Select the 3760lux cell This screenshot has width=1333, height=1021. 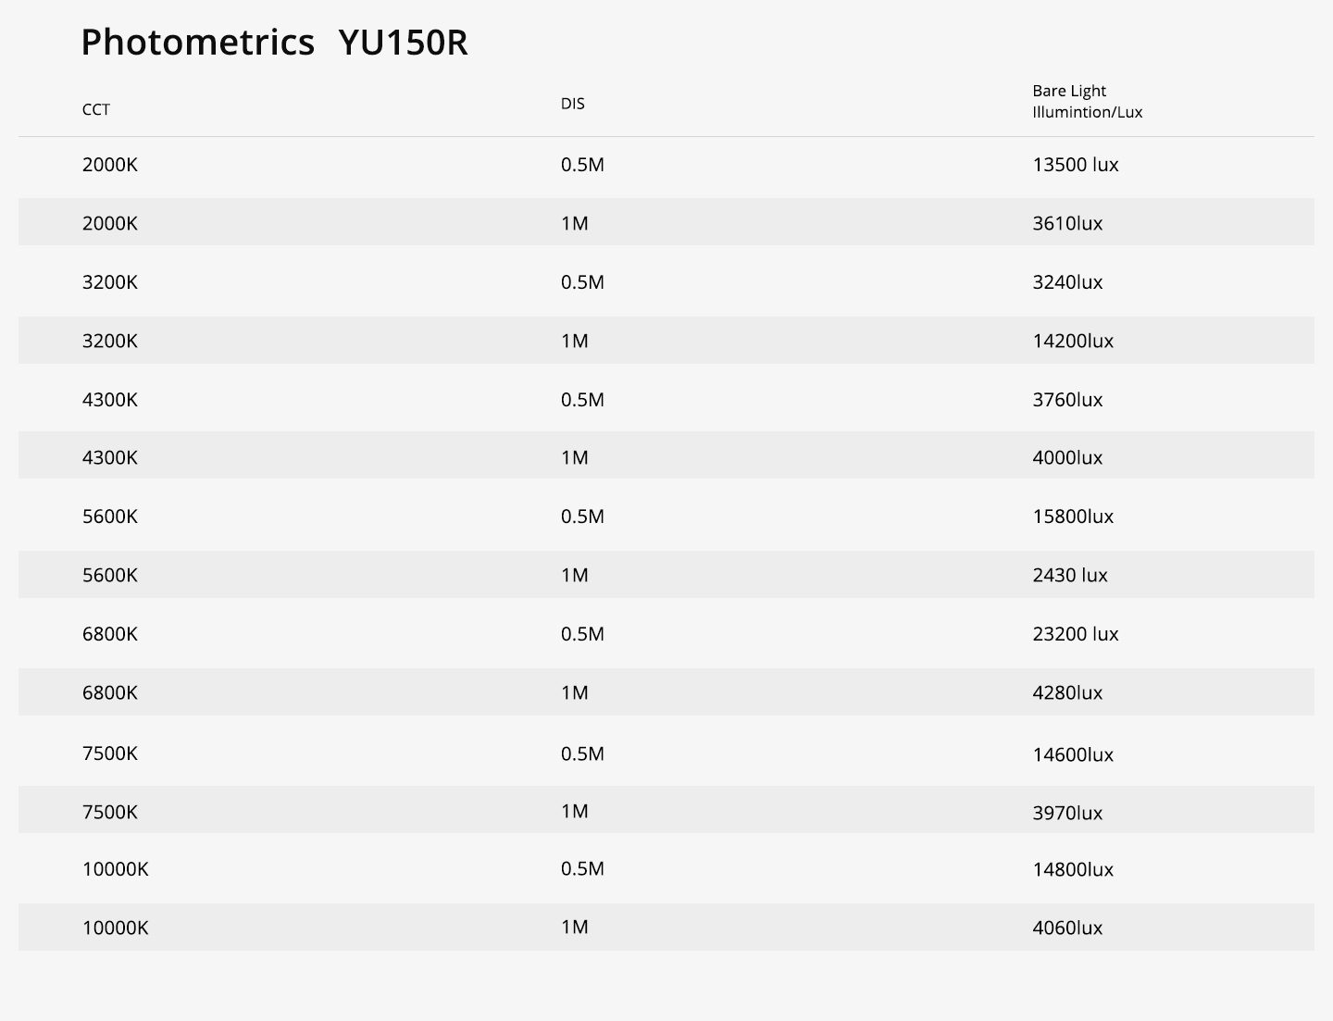1067,400
